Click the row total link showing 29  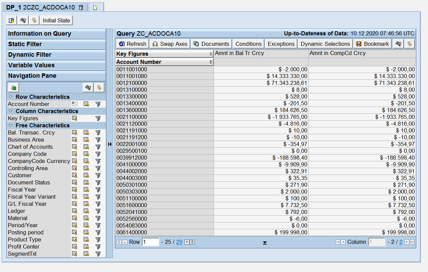180,242
